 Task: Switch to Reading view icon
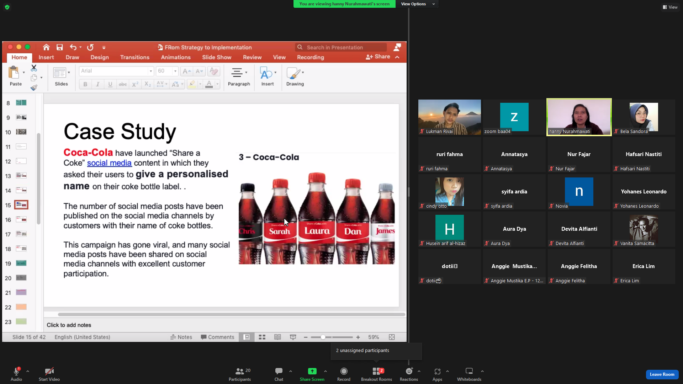[x=277, y=337]
